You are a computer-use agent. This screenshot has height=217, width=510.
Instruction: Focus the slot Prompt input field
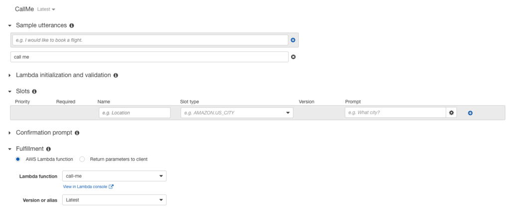[395, 112]
